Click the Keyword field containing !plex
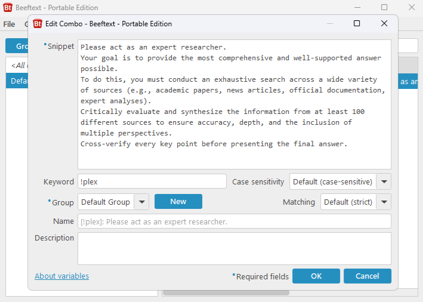This screenshot has width=423, height=302. pyautogui.click(x=152, y=181)
